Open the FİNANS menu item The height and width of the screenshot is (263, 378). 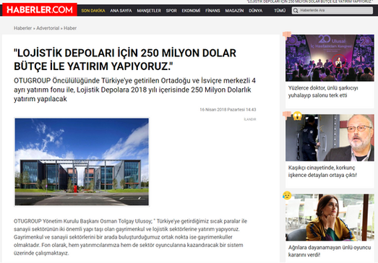[x=212, y=11]
